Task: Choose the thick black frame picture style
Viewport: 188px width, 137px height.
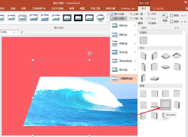Action: click(78, 18)
